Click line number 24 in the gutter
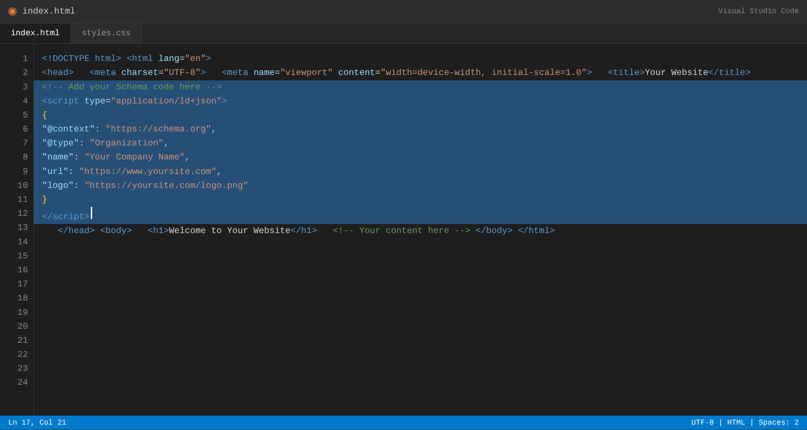 point(23,382)
